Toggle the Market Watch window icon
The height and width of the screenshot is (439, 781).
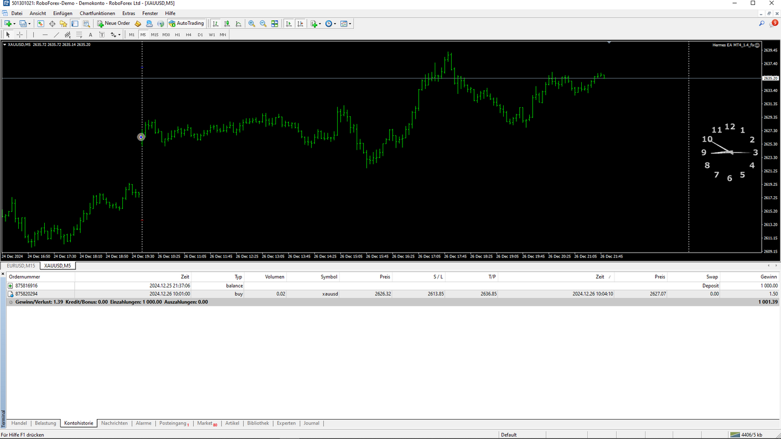click(x=41, y=24)
